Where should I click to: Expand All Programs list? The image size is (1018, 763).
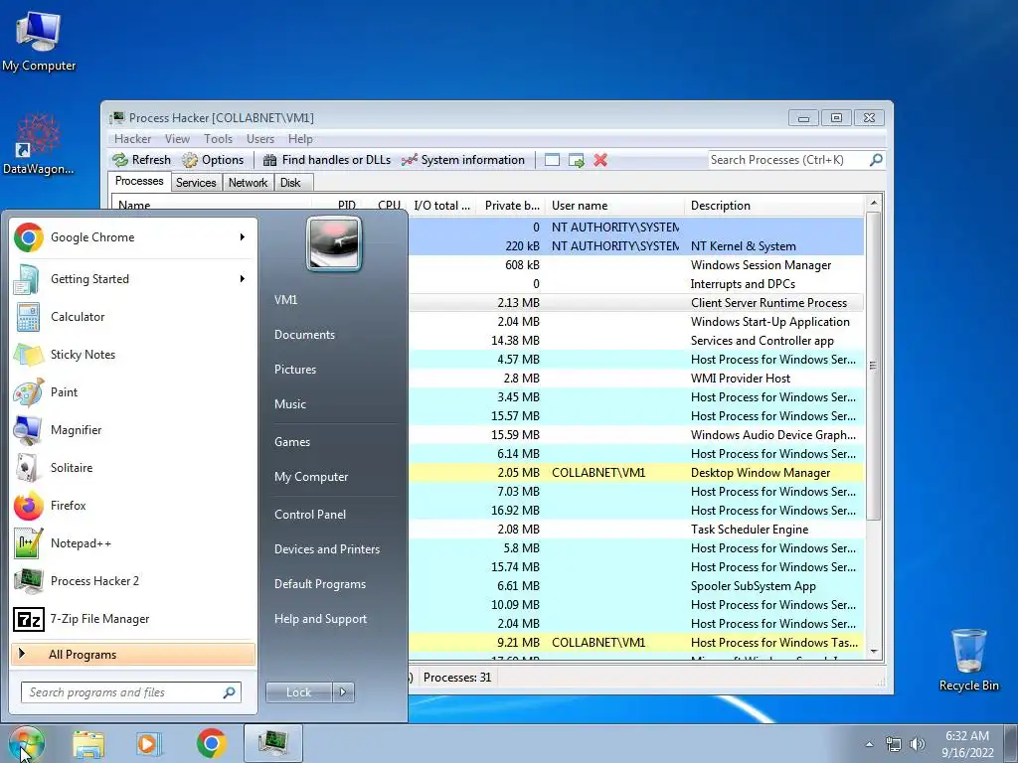pyautogui.click(x=133, y=654)
